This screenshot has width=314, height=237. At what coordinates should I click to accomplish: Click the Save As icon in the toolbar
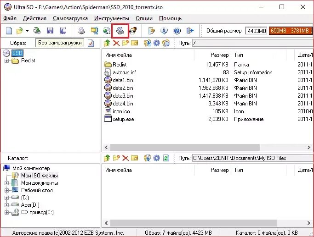[x=63, y=31]
